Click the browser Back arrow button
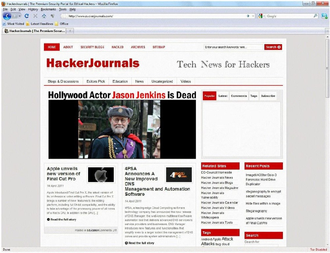 (x=7, y=16)
